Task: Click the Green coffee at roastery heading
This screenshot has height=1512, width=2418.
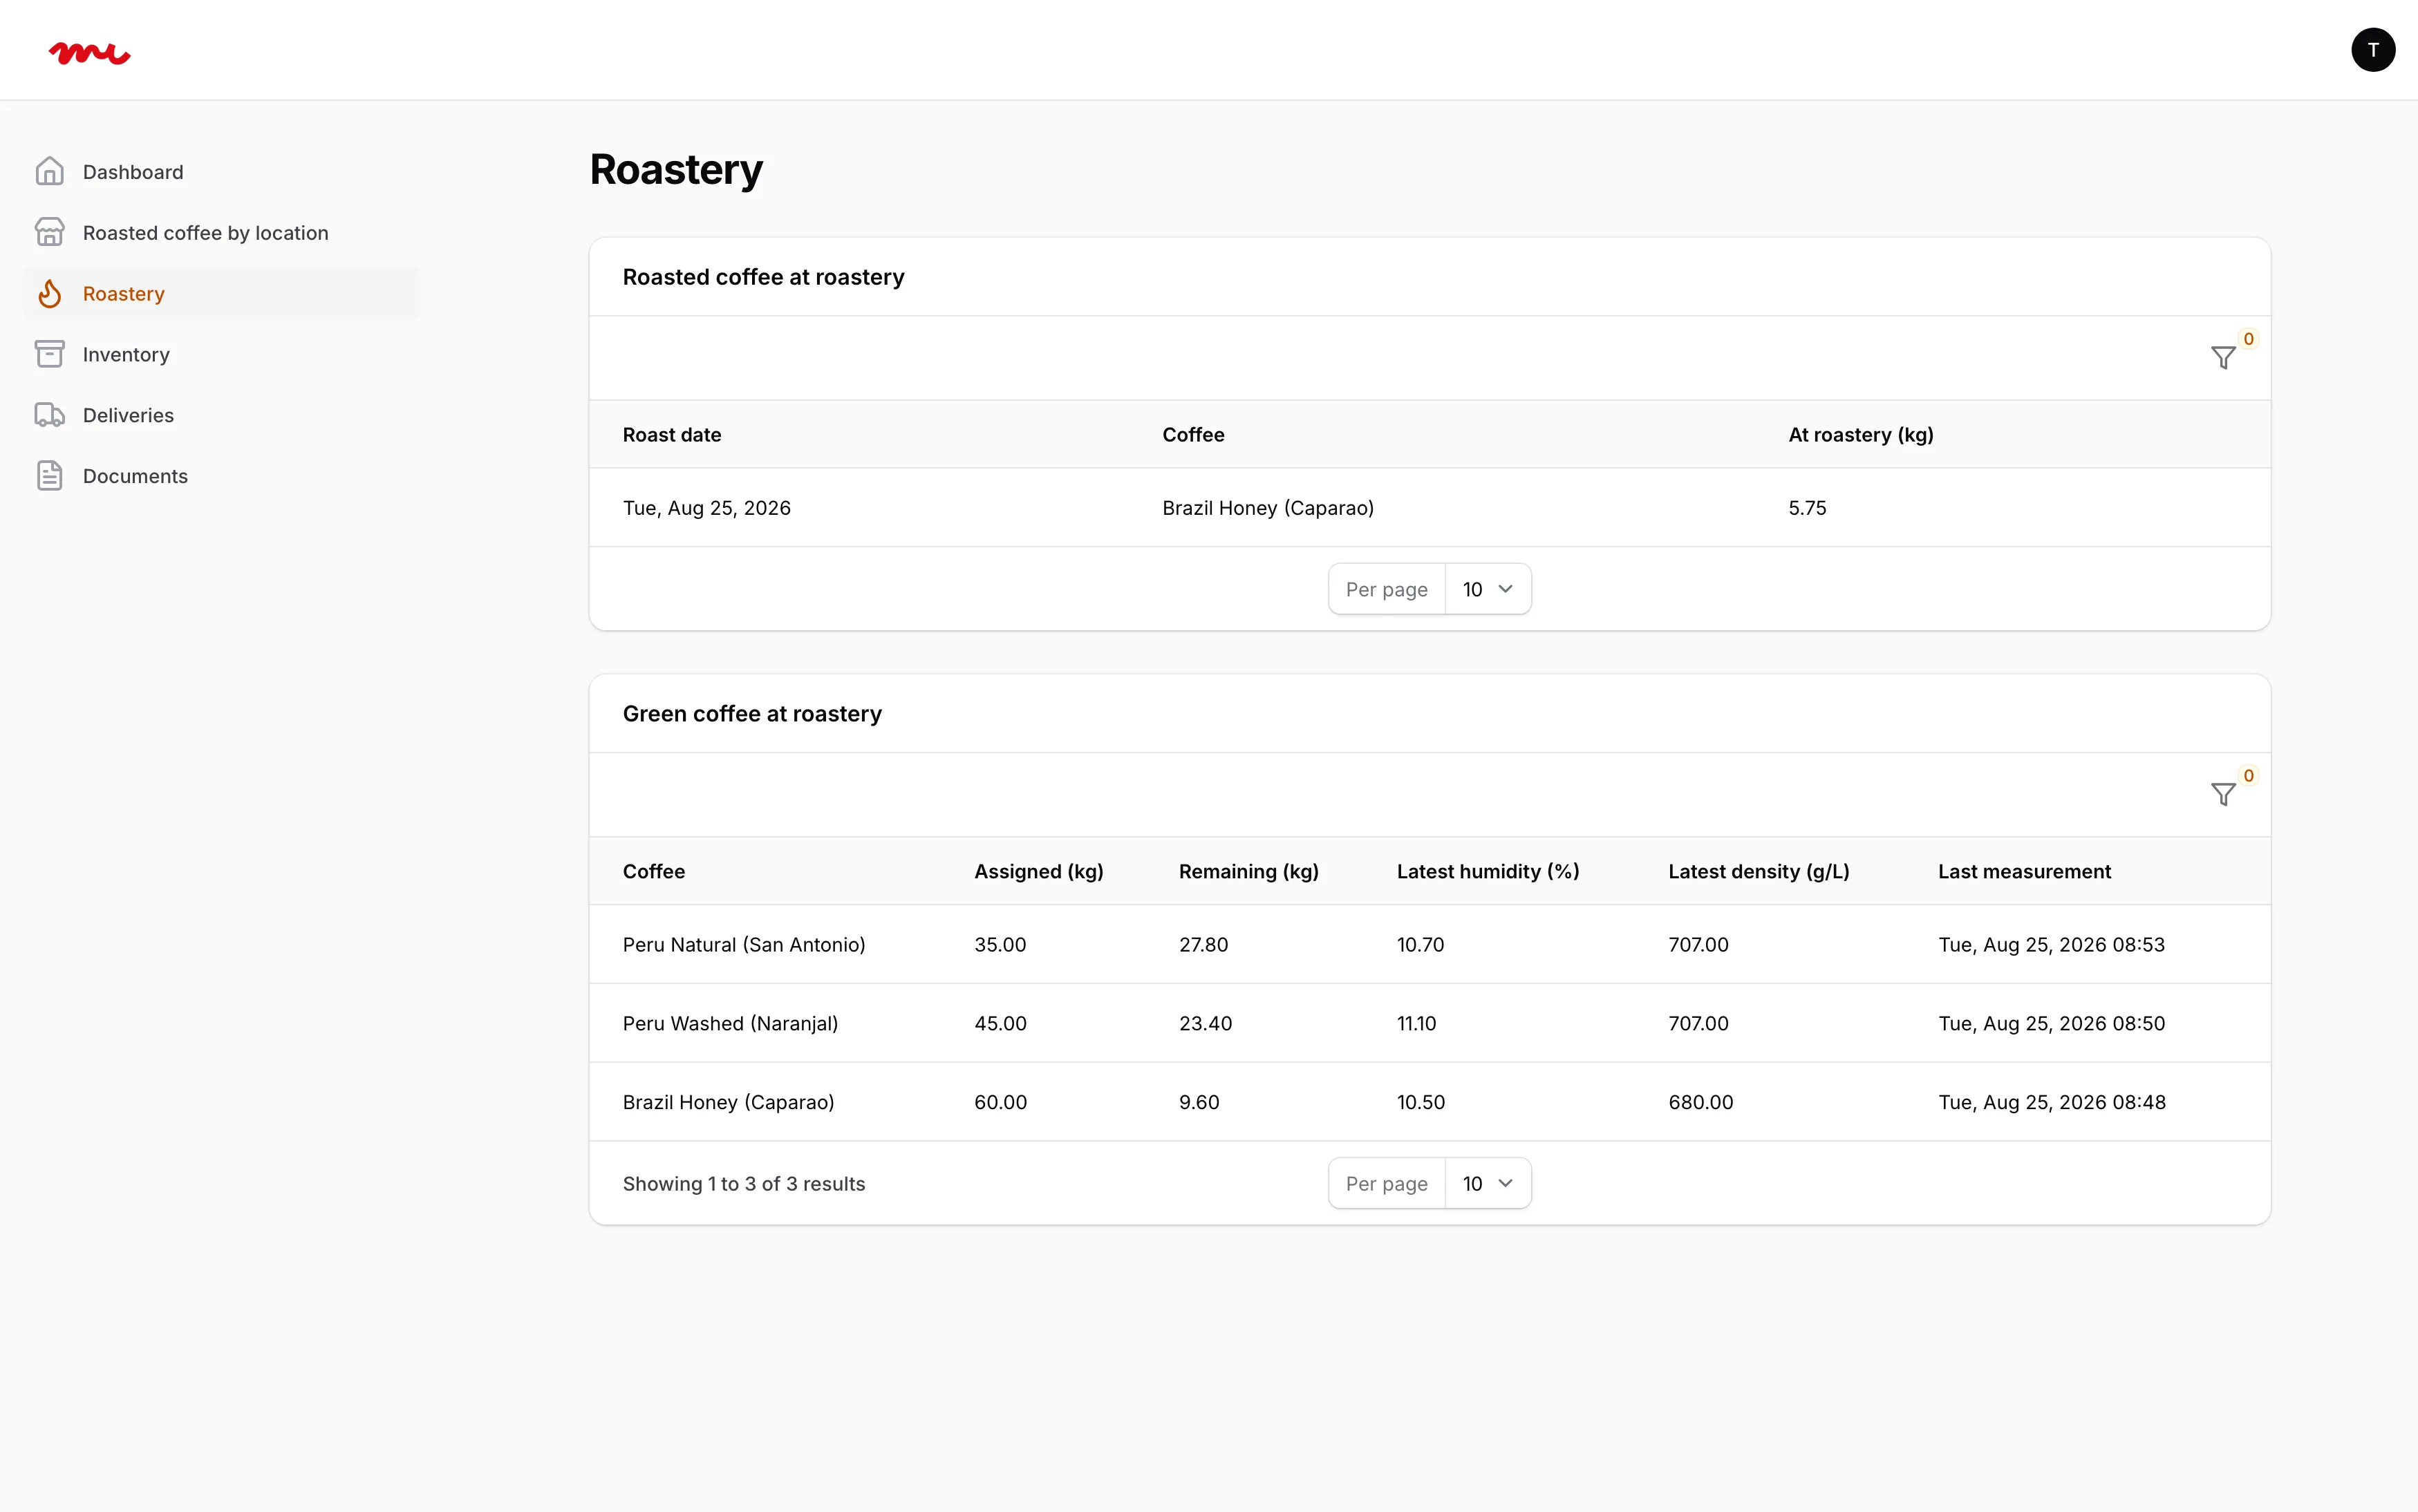Action: pos(752,714)
